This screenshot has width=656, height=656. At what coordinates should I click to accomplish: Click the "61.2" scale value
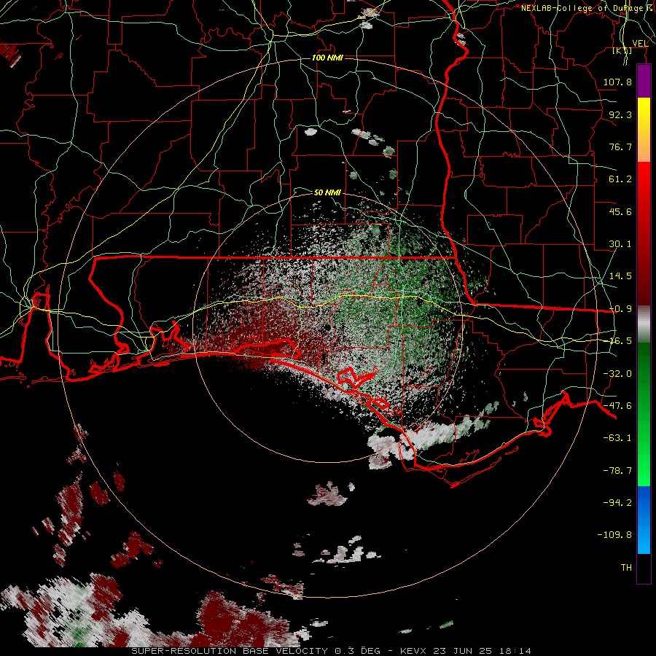pos(620,179)
